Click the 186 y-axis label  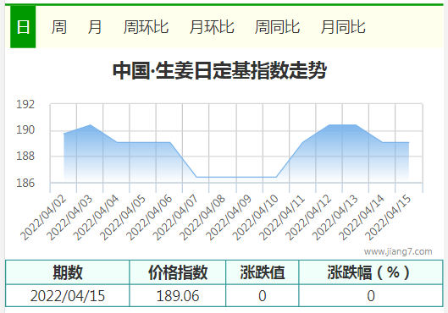click(25, 183)
